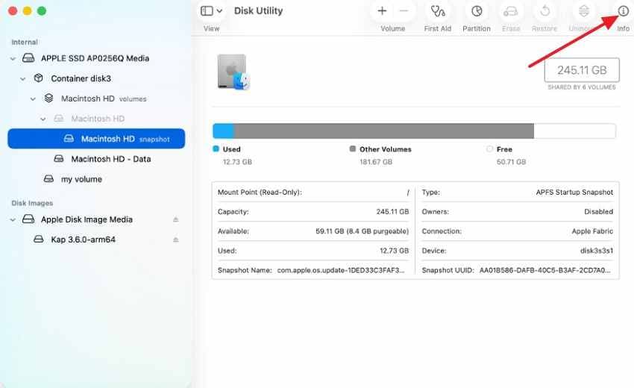The height and width of the screenshot is (388, 634).
Task: Collapse Macintosh HD volumes group
Action: click(33, 98)
